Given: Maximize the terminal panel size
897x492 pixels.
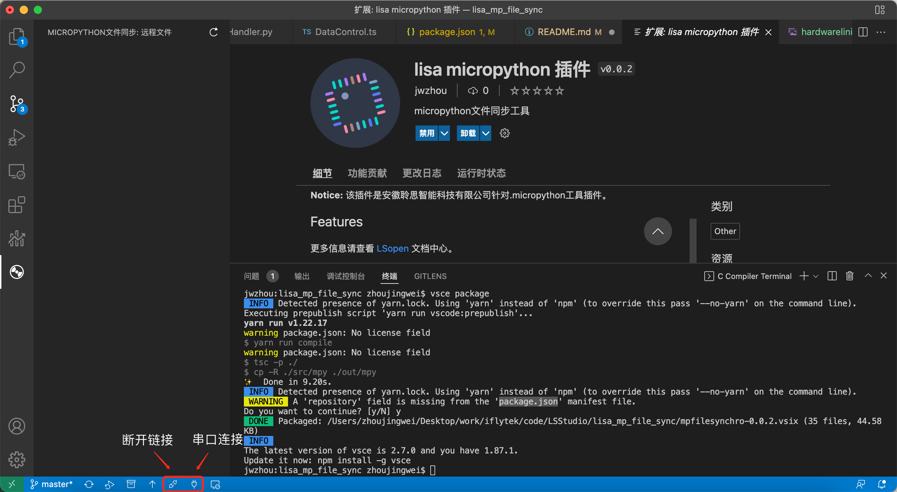Looking at the screenshot, I should [868, 276].
